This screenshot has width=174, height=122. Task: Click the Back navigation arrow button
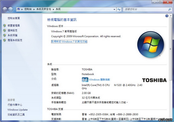(x=5, y=9)
